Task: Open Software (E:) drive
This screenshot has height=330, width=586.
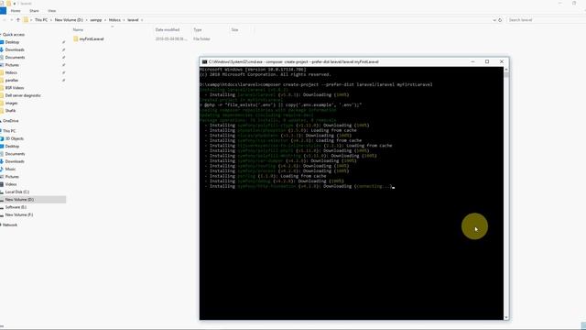Action: point(16,207)
